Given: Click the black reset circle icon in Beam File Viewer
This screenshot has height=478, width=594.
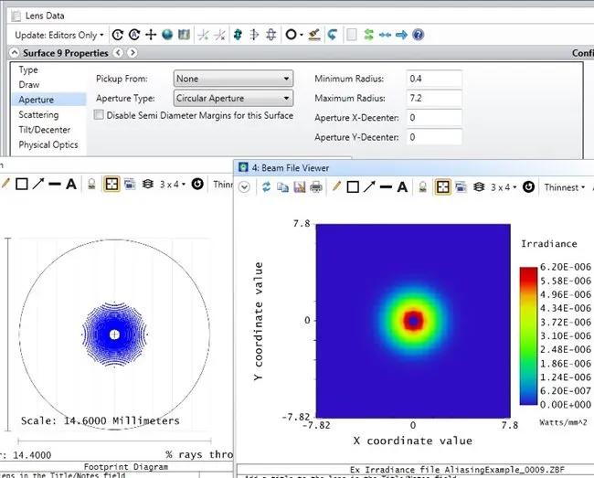Looking at the screenshot, I should 528,186.
